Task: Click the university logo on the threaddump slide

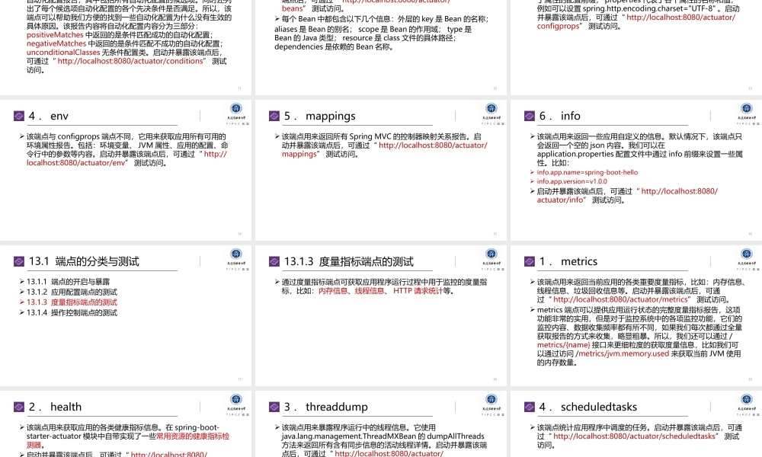Action: 491,401
